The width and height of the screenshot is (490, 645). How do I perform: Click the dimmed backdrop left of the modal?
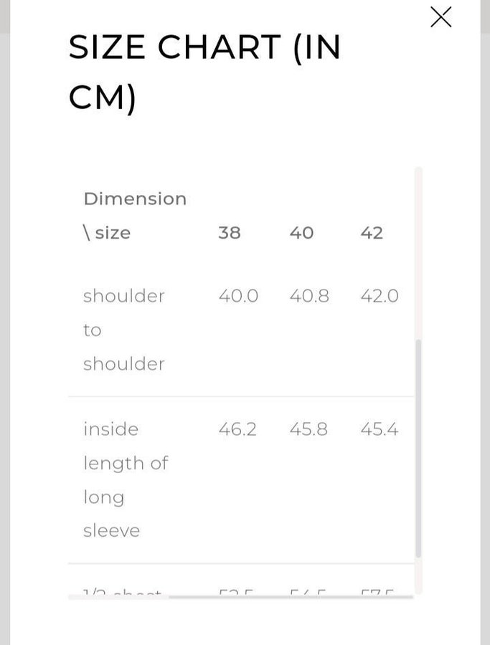click(4, 322)
